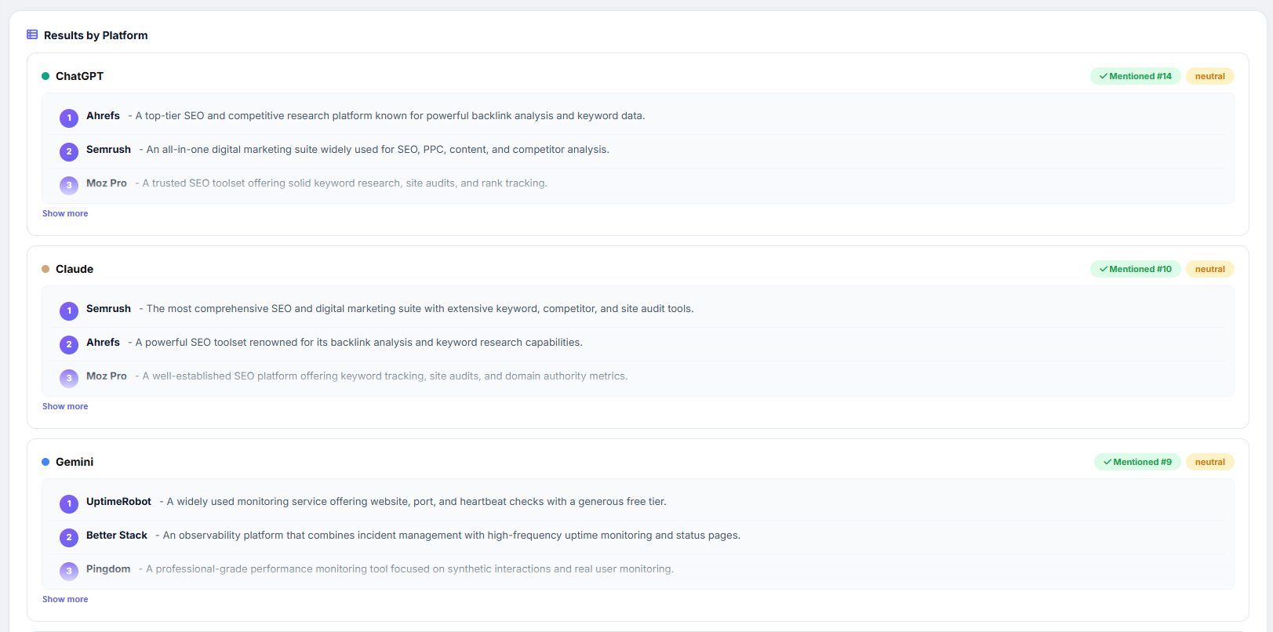Click the Results by Platform list icon
Screen dimensions: 1273x632
[x=32, y=35]
